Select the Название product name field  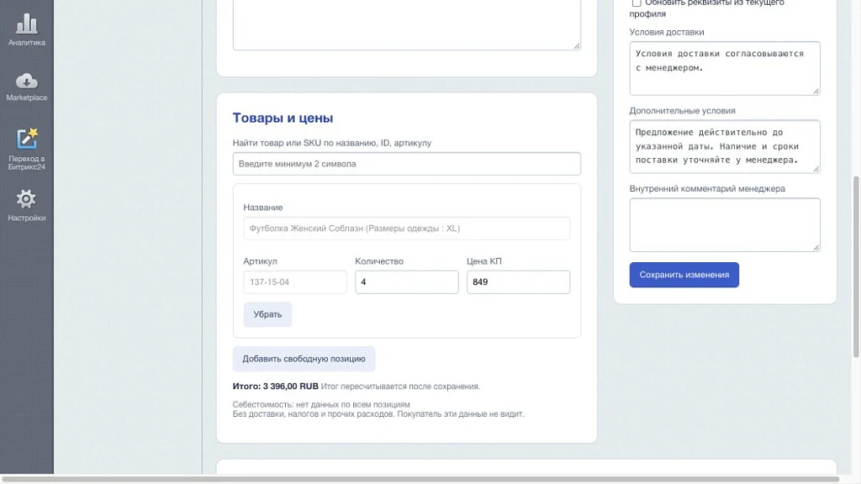click(406, 229)
